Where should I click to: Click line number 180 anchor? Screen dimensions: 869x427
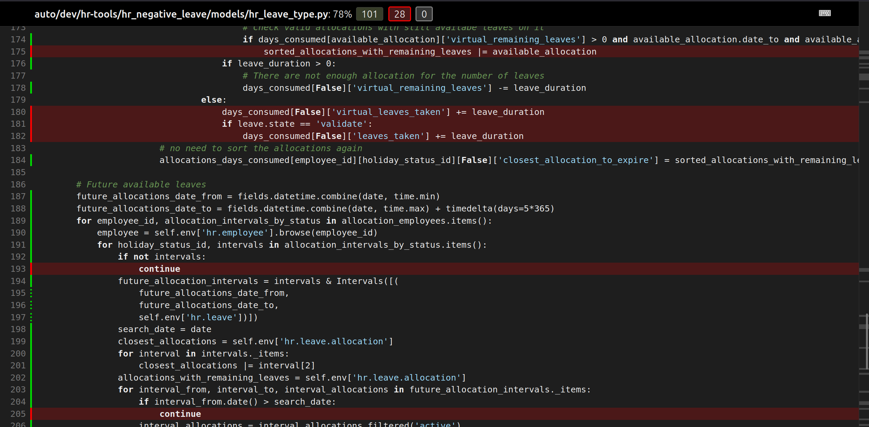click(x=18, y=112)
